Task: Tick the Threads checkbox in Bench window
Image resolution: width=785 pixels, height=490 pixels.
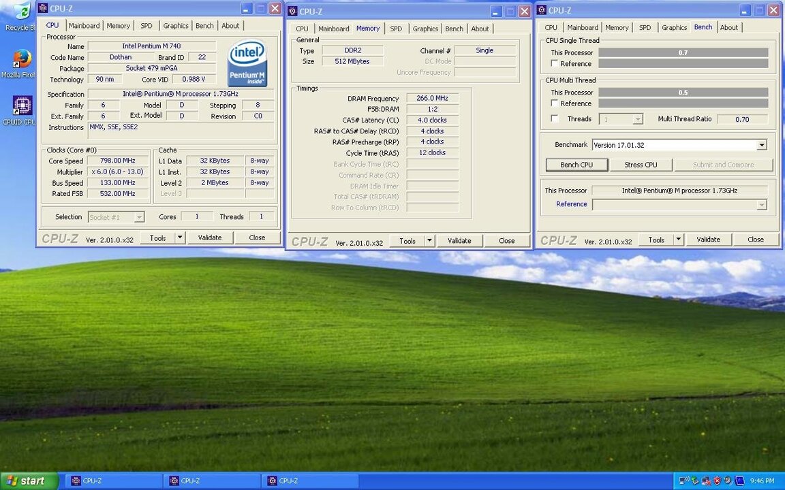Action: coord(554,118)
